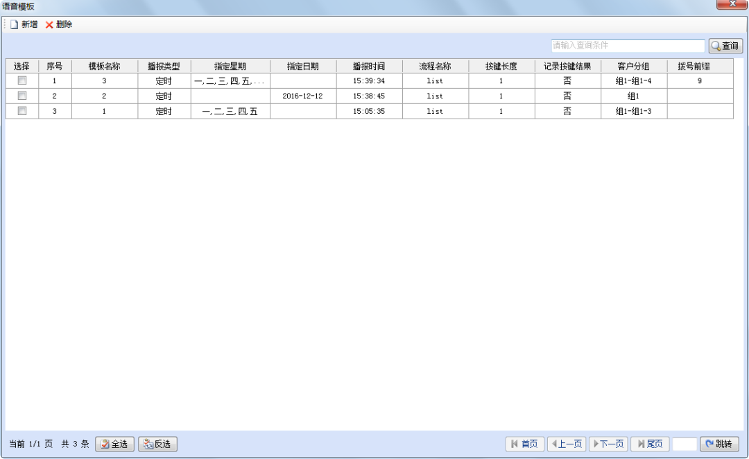This screenshot has width=749, height=459.
Task: Tick the checkbox for row 2
Action: tap(22, 96)
